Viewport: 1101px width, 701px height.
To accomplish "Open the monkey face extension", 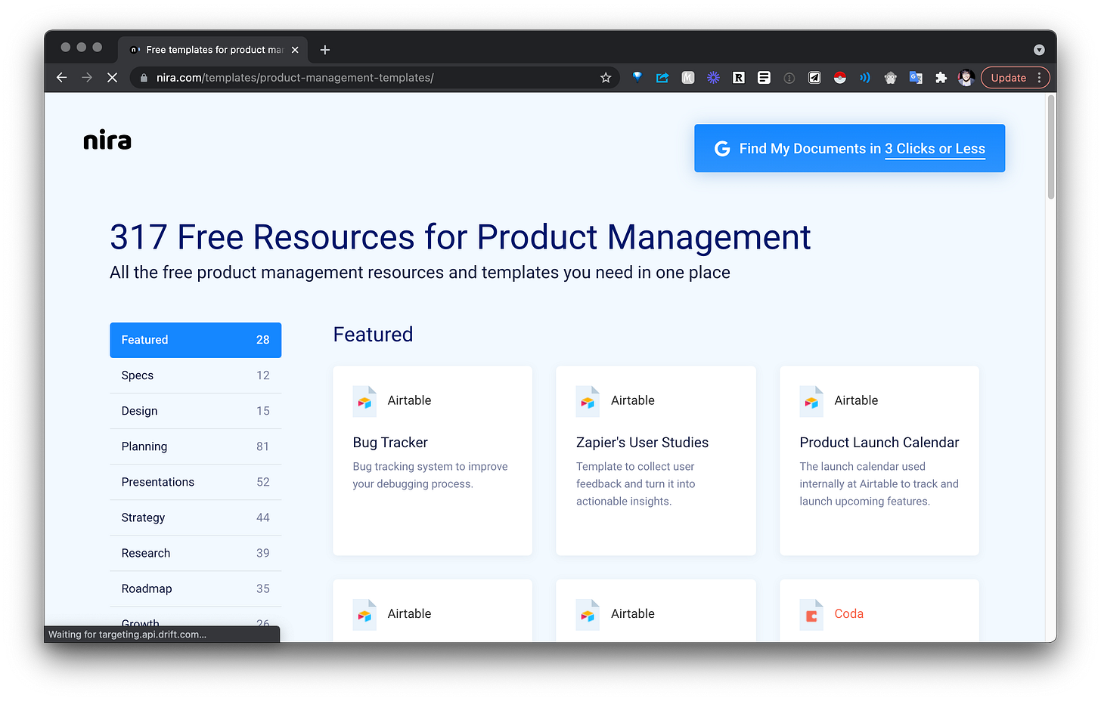I will 891,77.
